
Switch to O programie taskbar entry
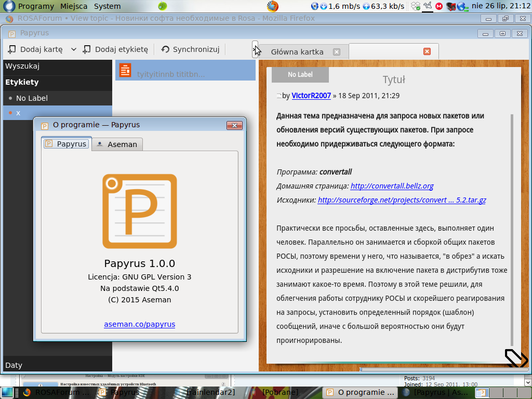361,393
